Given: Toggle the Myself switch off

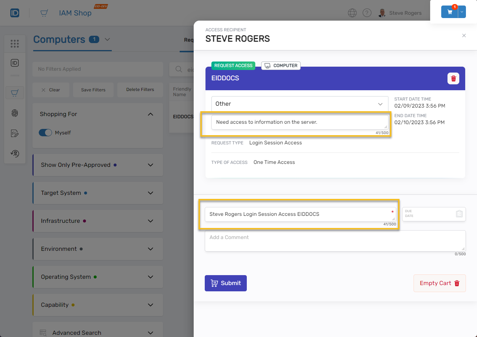Looking at the screenshot, I should [45, 133].
